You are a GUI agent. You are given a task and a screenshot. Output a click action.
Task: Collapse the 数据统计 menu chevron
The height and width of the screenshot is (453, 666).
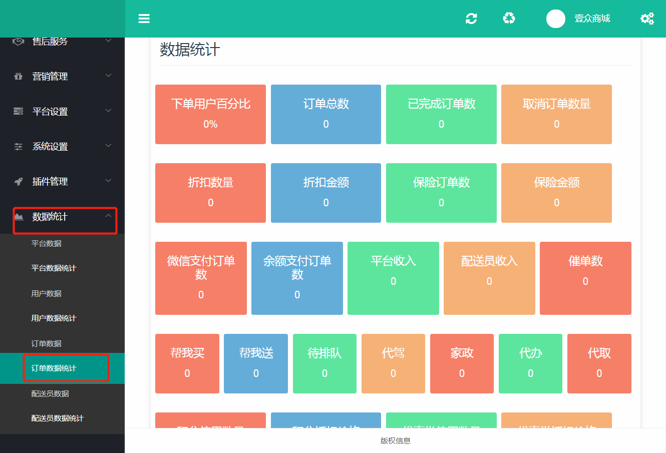click(x=108, y=216)
